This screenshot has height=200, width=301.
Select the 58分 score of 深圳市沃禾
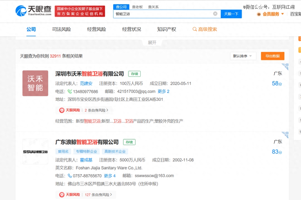[277, 83]
